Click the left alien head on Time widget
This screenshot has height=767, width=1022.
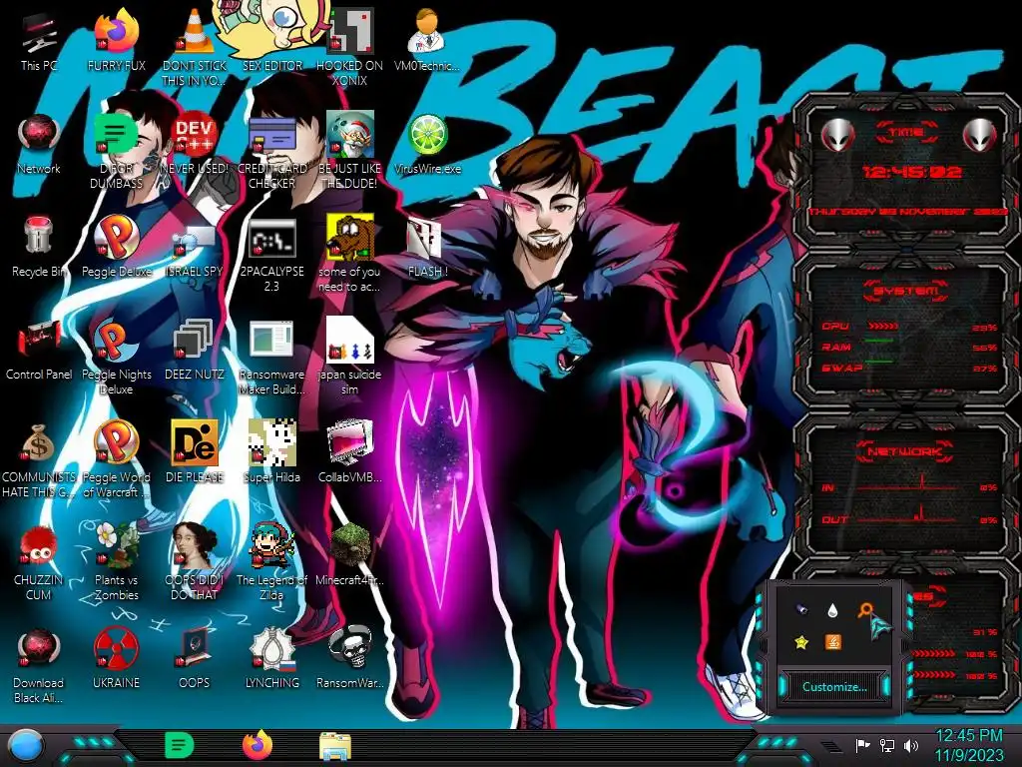click(837, 136)
